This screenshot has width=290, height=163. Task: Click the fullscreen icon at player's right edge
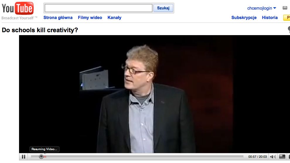(289, 157)
